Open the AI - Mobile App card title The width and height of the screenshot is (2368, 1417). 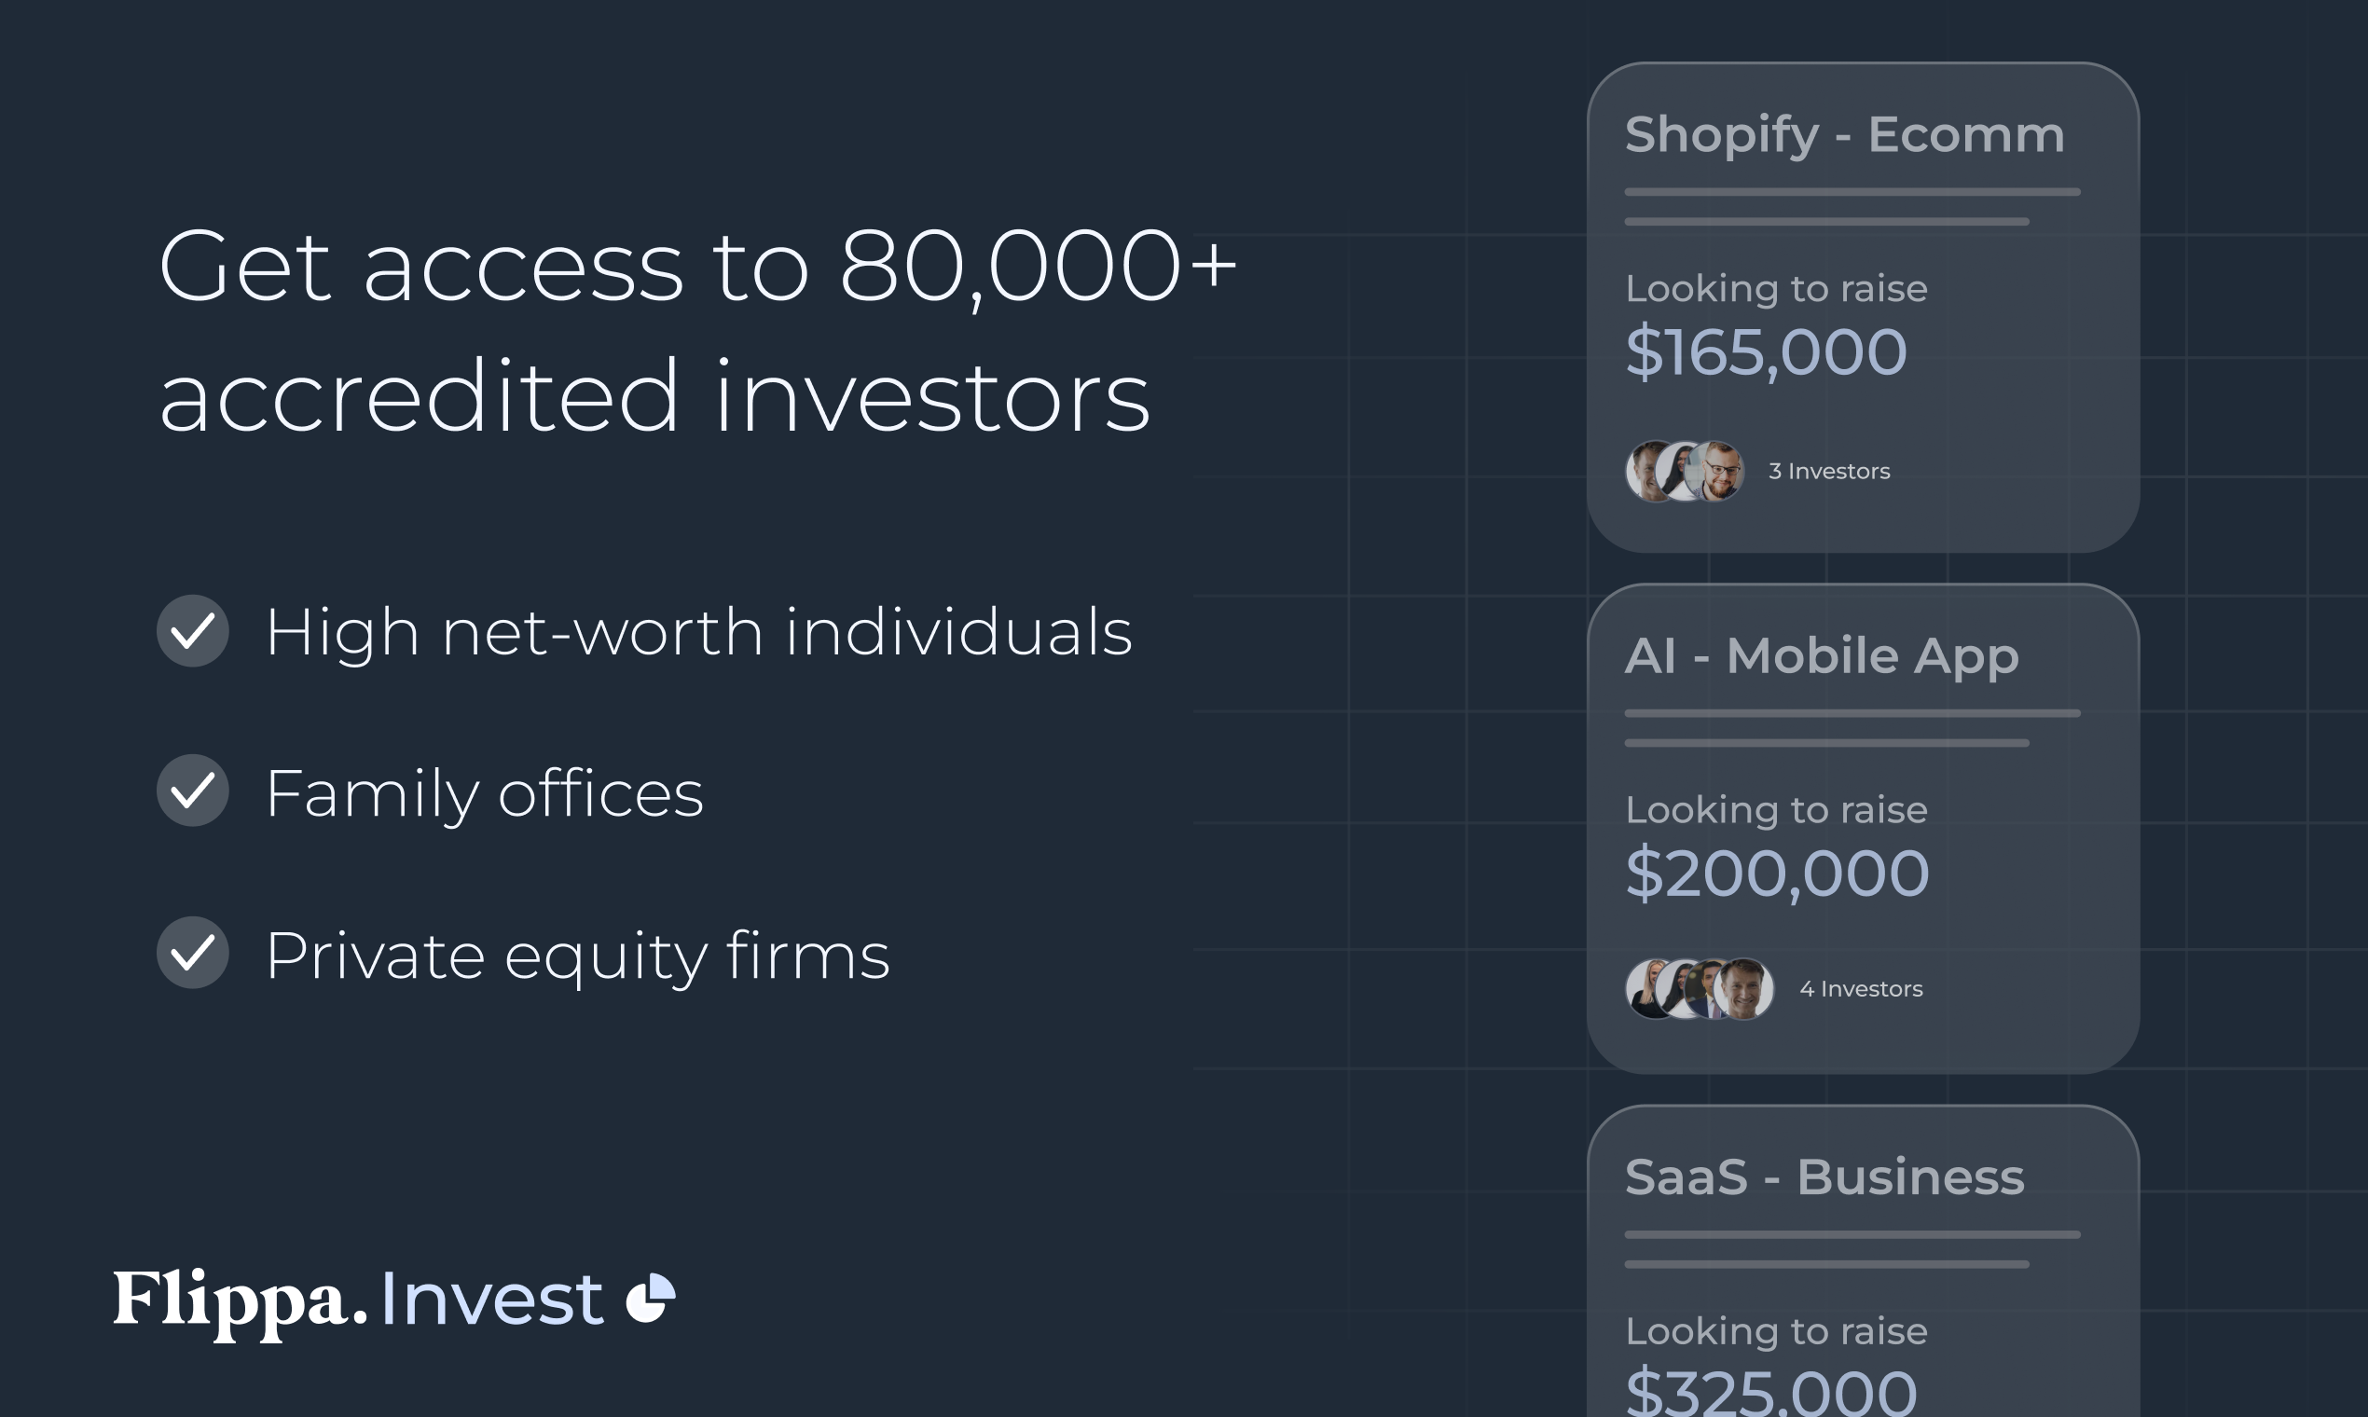(x=1822, y=656)
